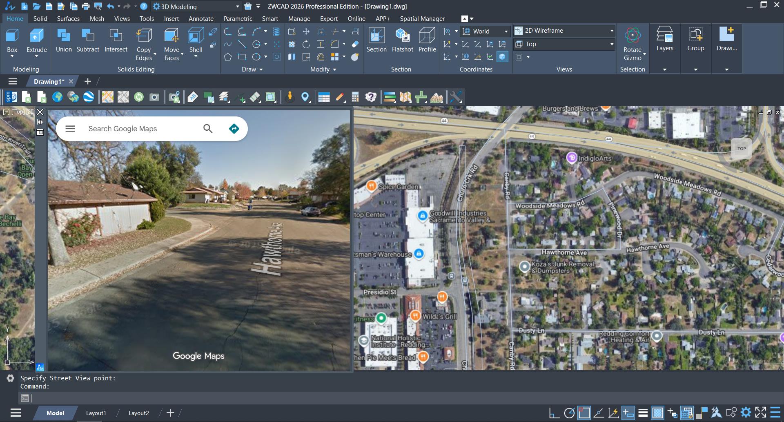
Task: Expand the World coordinate system dropdown
Action: 505,31
